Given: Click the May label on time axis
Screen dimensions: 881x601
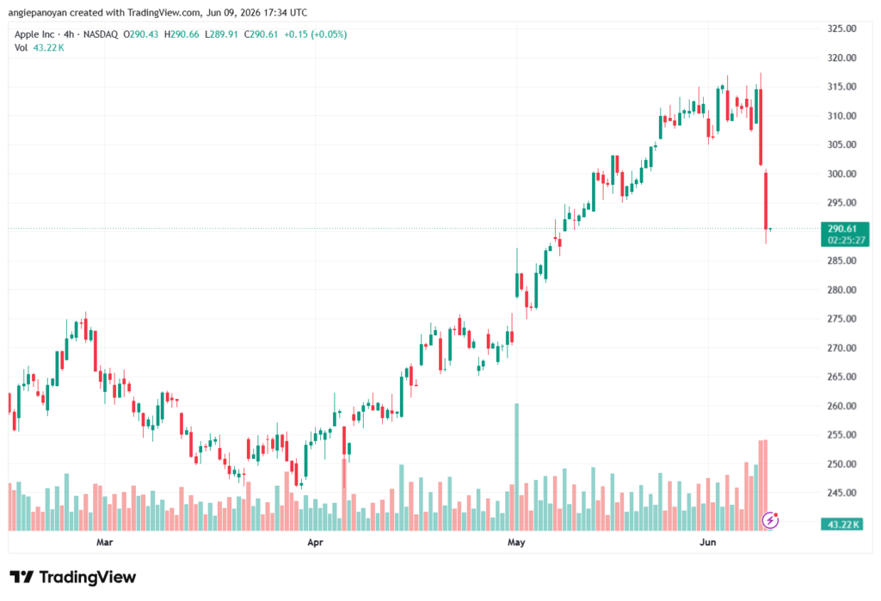Looking at the screenshot, I should click(516, 542).
